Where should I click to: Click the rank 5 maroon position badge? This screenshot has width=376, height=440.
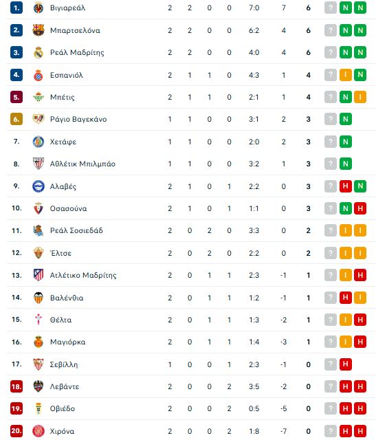tap(16, 97)
